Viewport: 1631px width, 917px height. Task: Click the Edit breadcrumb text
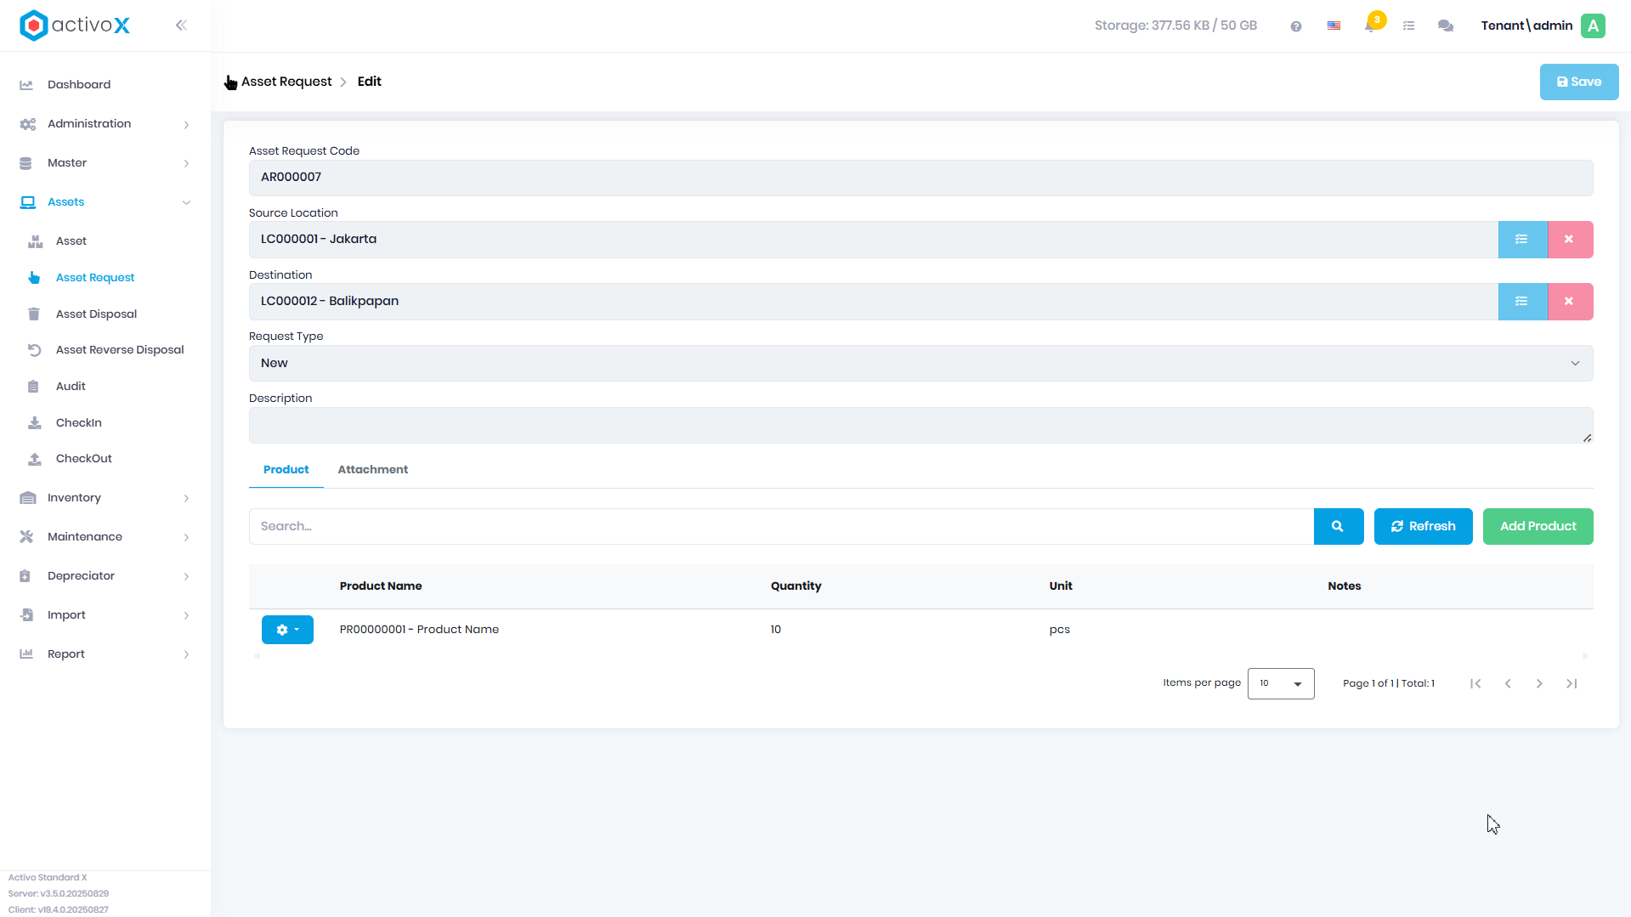(x=370, y=82)
